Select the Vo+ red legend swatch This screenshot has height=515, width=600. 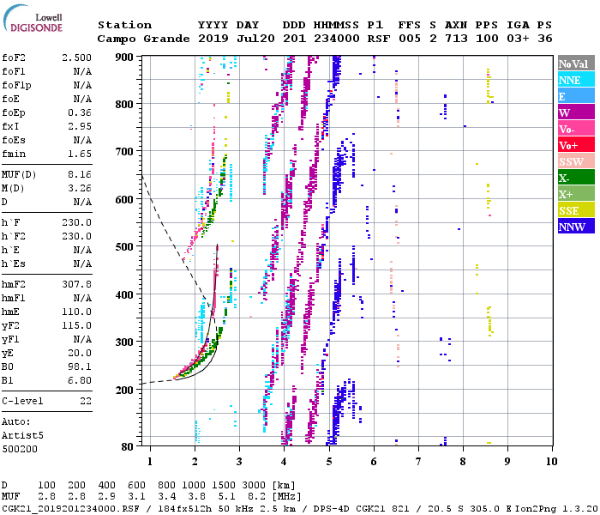[x=576, y=145]
